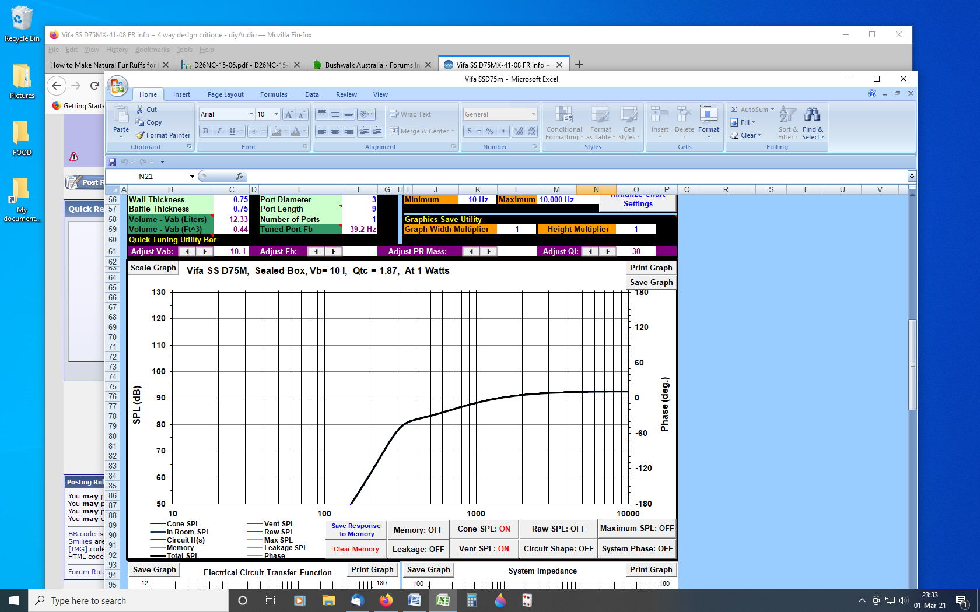Click the Cut scissors icon
The height and width of the screenshot is (612, 980).
[x=140, y=110]
